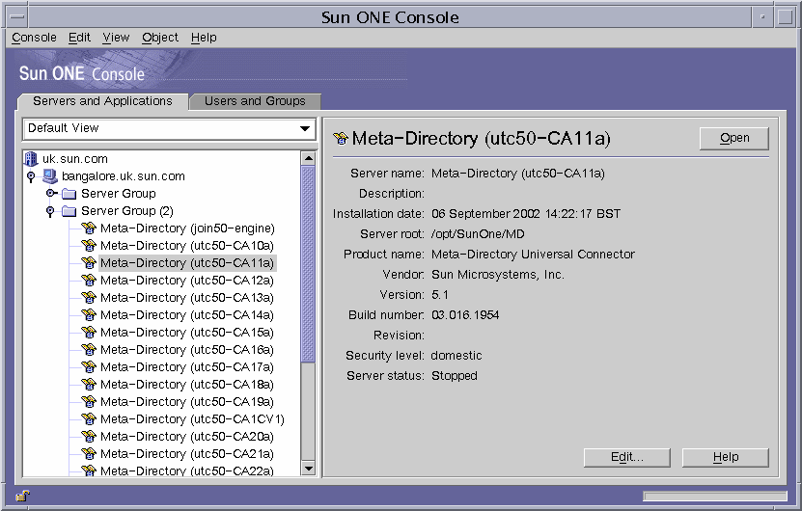Click the status bar progress indicator
Screen dimensions: 802x511
click(715, 497)
